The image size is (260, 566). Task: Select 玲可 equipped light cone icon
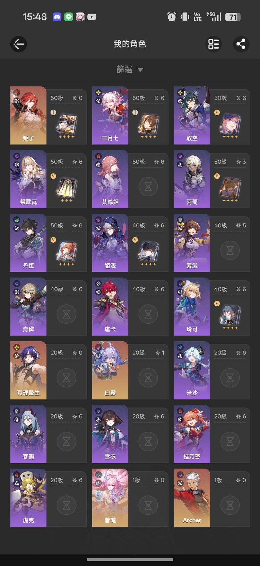click(x=230, y=315)
